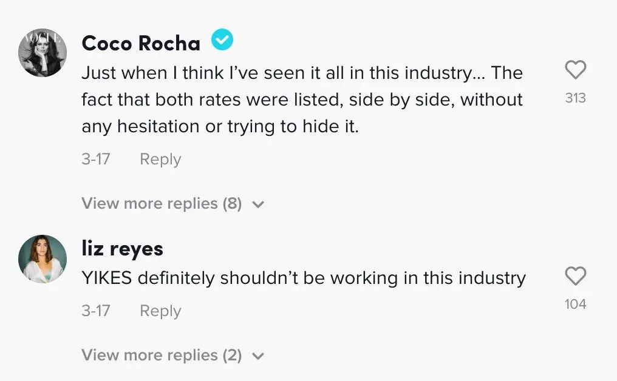This screenshot has width=617, height=381.
Task: Like Coco Rocha's comment with the heart
Action: click(575, 70)
